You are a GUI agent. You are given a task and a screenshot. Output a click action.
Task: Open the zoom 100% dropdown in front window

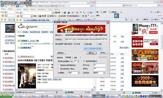tap(92, 92)
